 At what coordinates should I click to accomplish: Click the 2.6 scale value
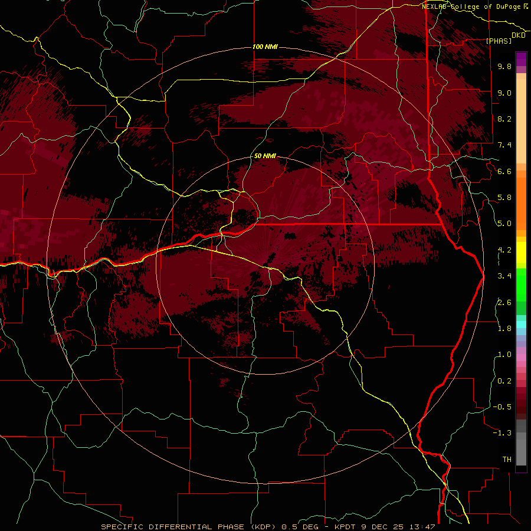click(504, 303)
